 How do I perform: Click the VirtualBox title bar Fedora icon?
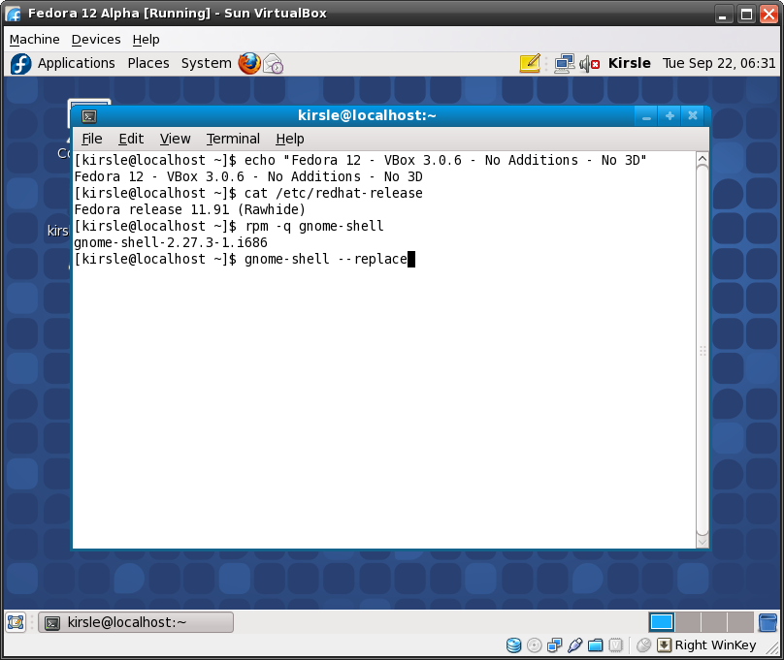14,14
